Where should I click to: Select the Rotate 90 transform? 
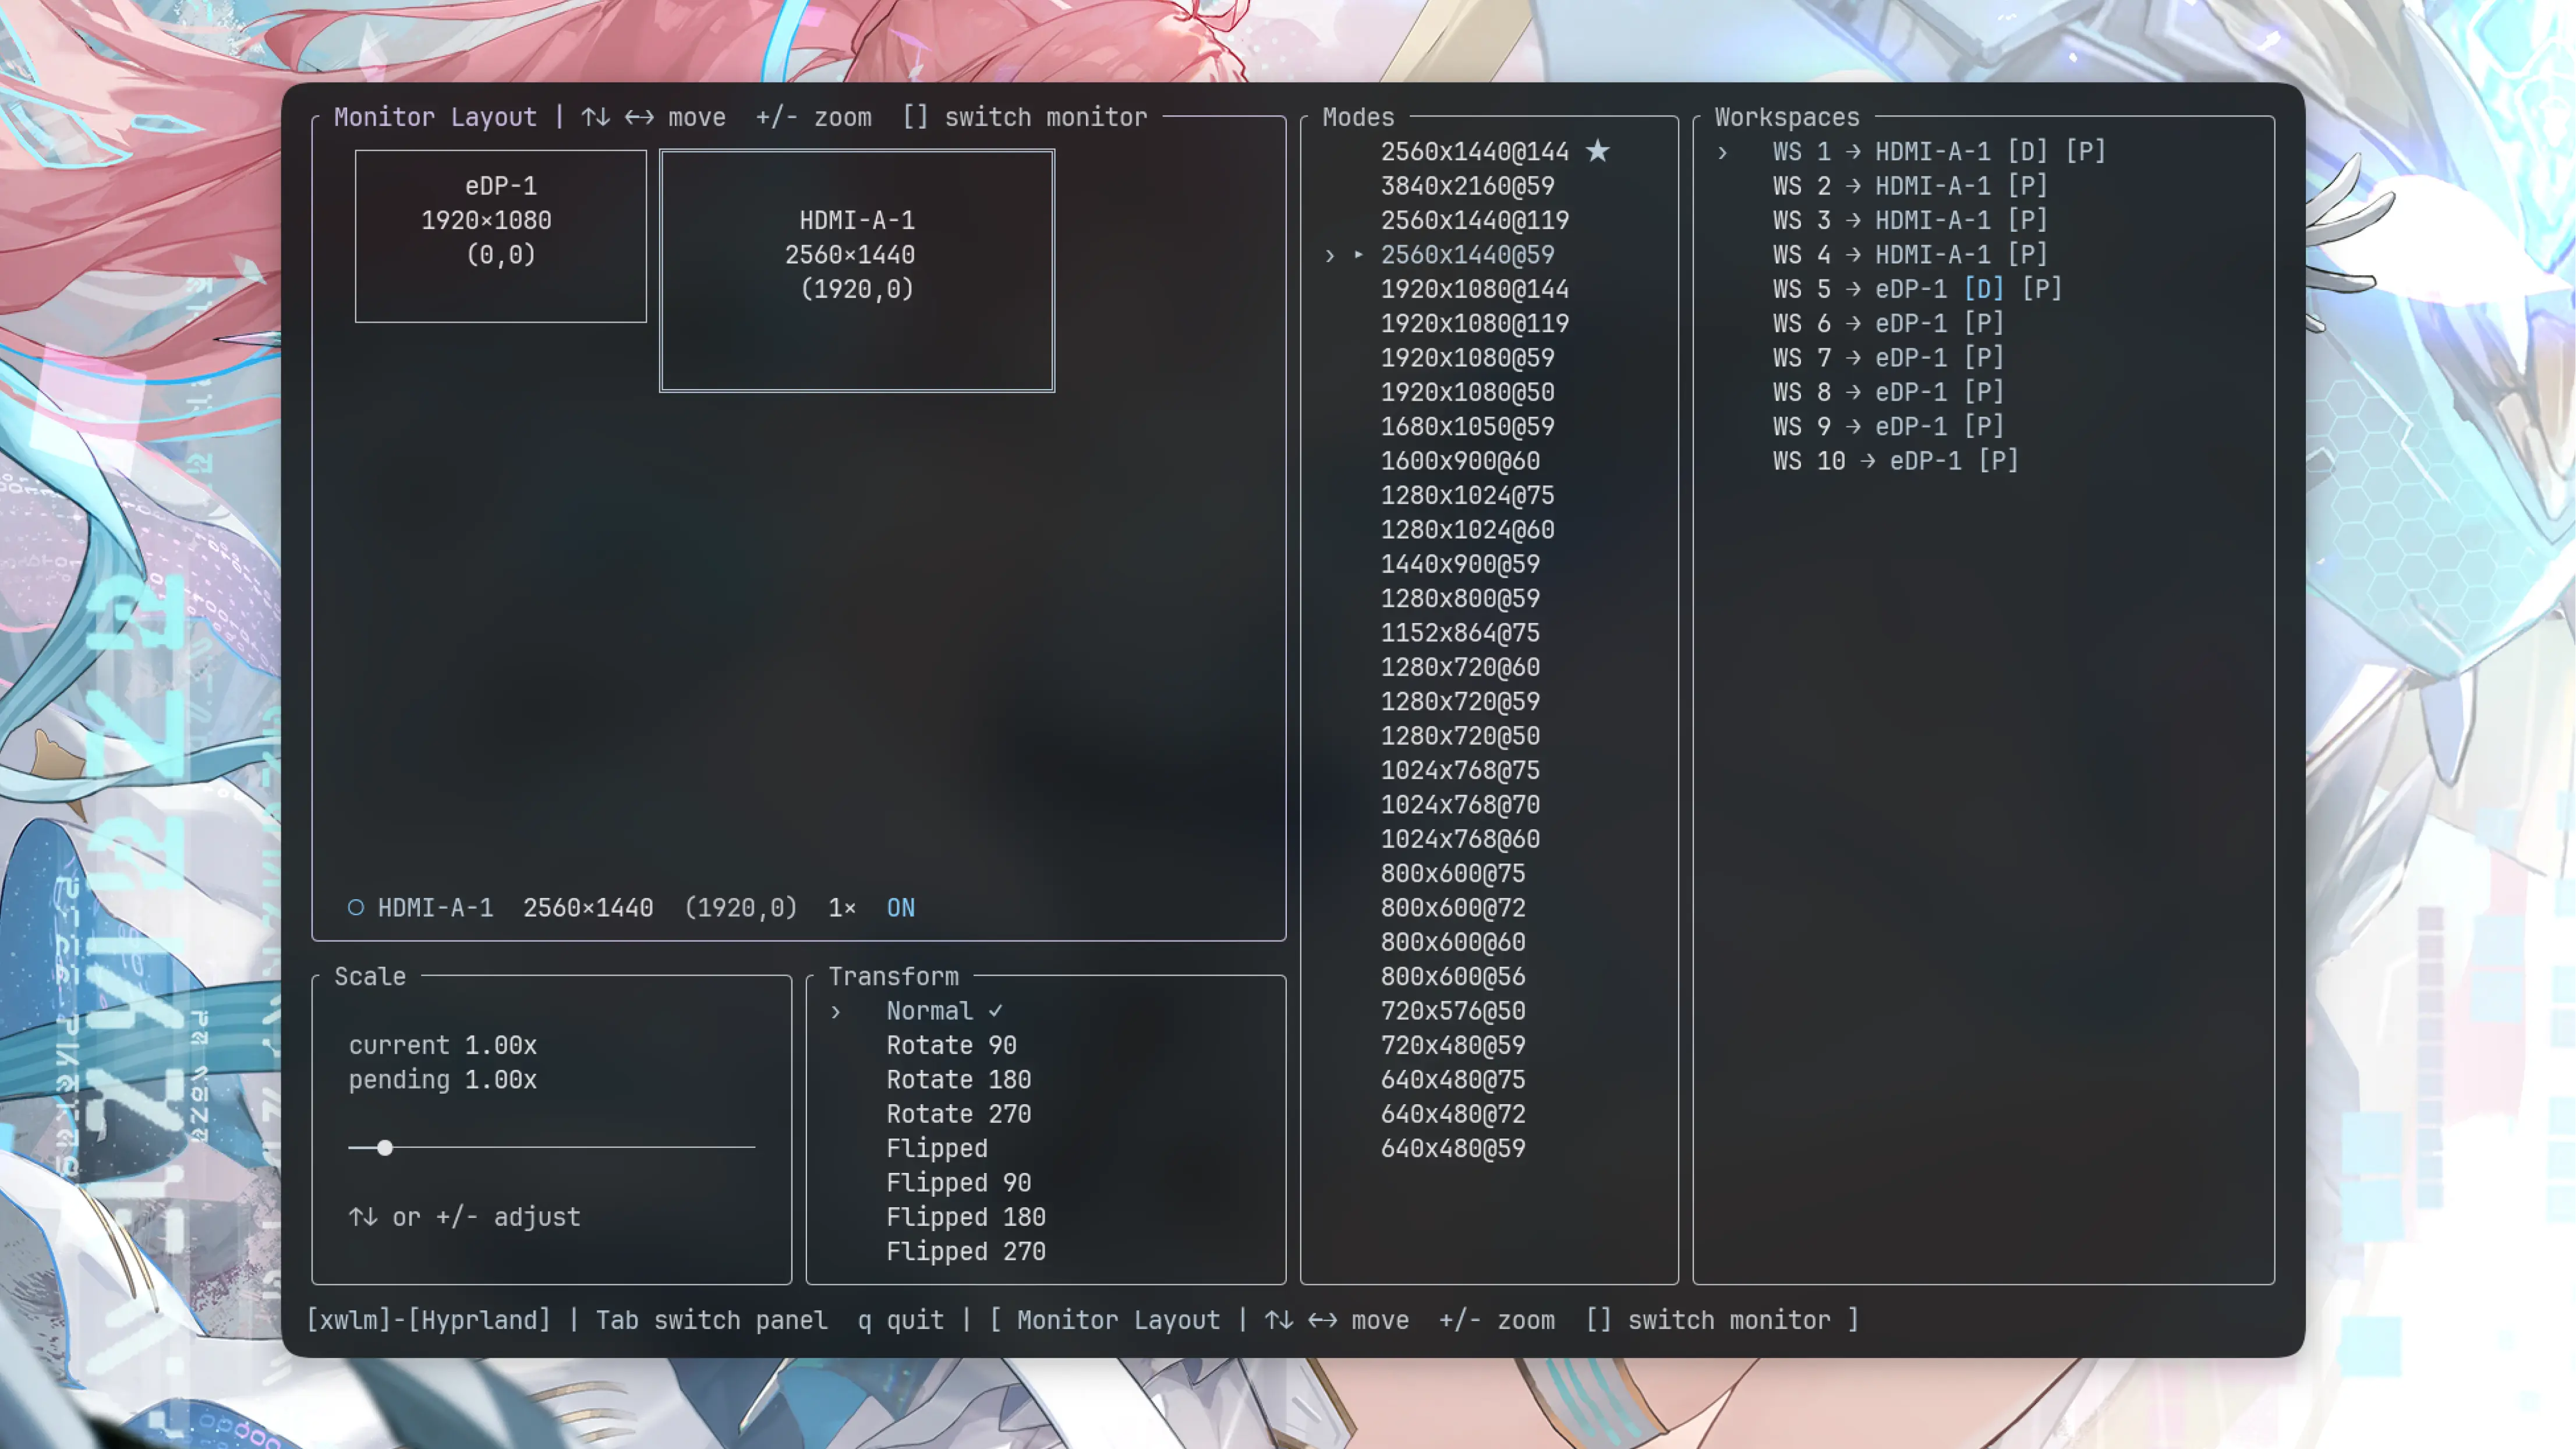click(951, 1045)
